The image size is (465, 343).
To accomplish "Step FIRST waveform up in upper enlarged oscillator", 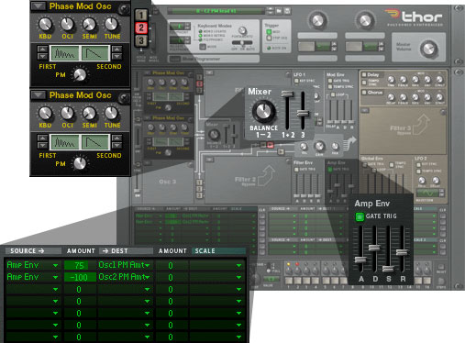I will [x=42, y=49].
